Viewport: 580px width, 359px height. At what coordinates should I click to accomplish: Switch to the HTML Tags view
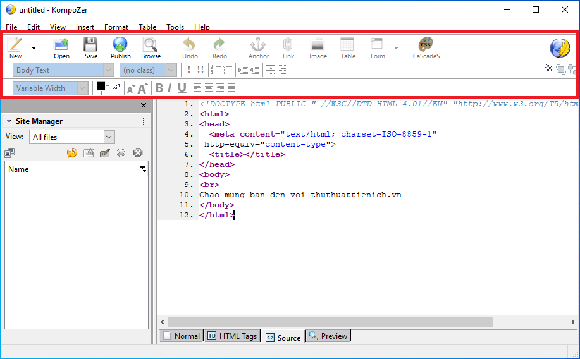pos(232,336)
